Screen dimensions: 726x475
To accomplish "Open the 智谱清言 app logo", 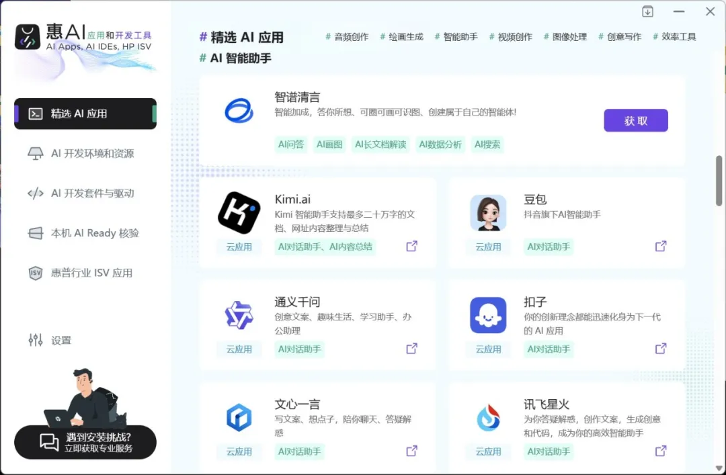I will 239,111.
